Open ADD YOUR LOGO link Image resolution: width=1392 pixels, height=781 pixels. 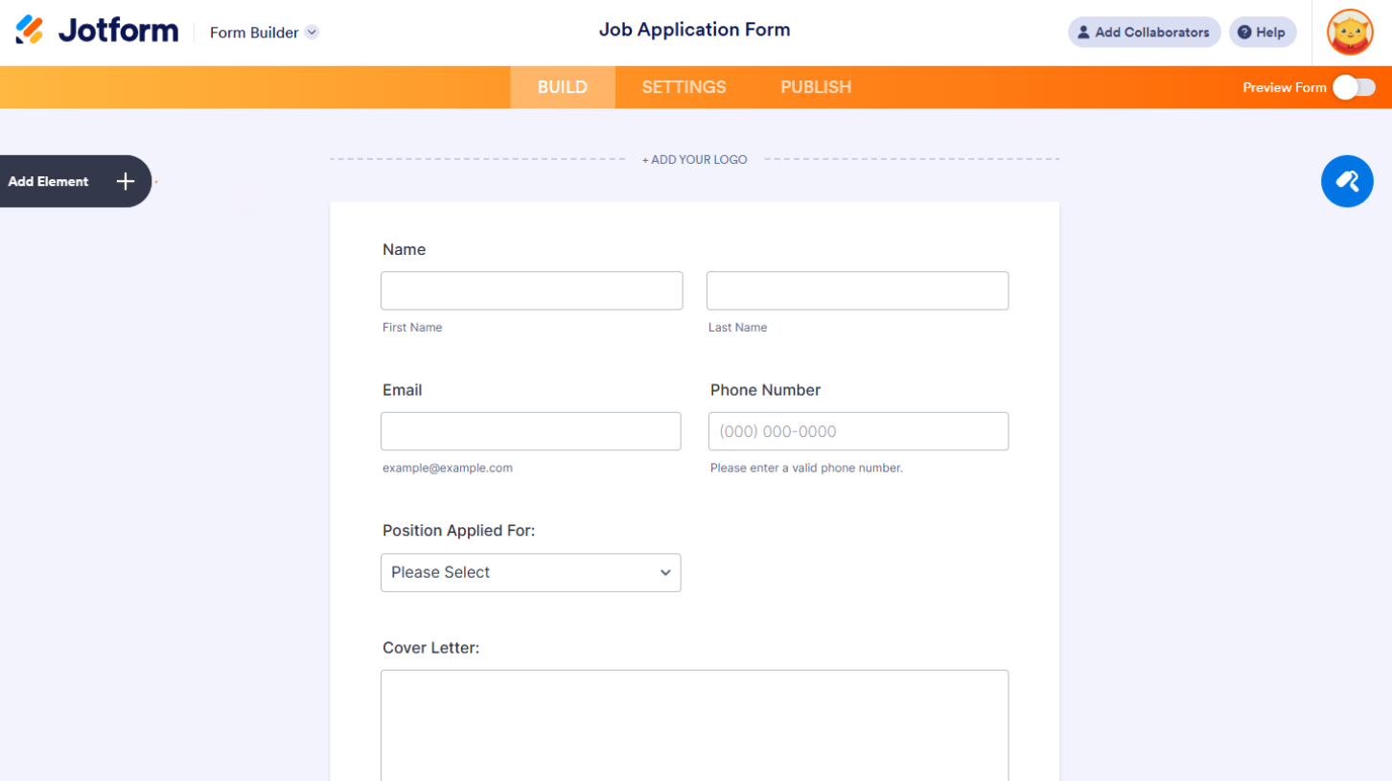point(694,159)
